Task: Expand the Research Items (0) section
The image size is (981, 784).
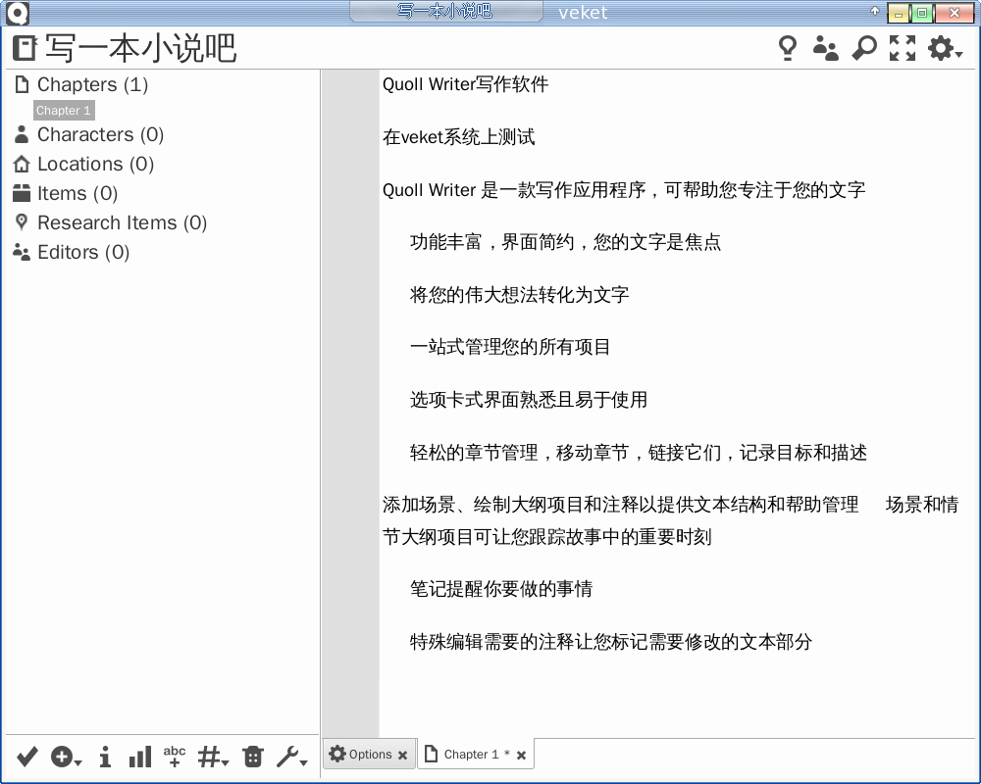Action: click(x=122, y=222)
